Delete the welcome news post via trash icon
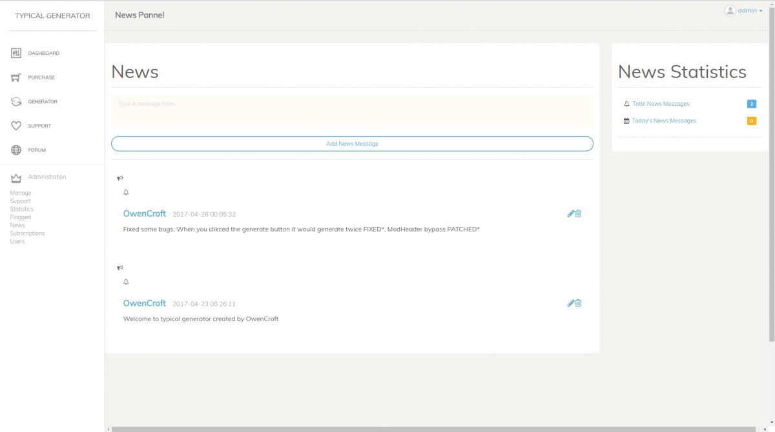 click(579, 303)
